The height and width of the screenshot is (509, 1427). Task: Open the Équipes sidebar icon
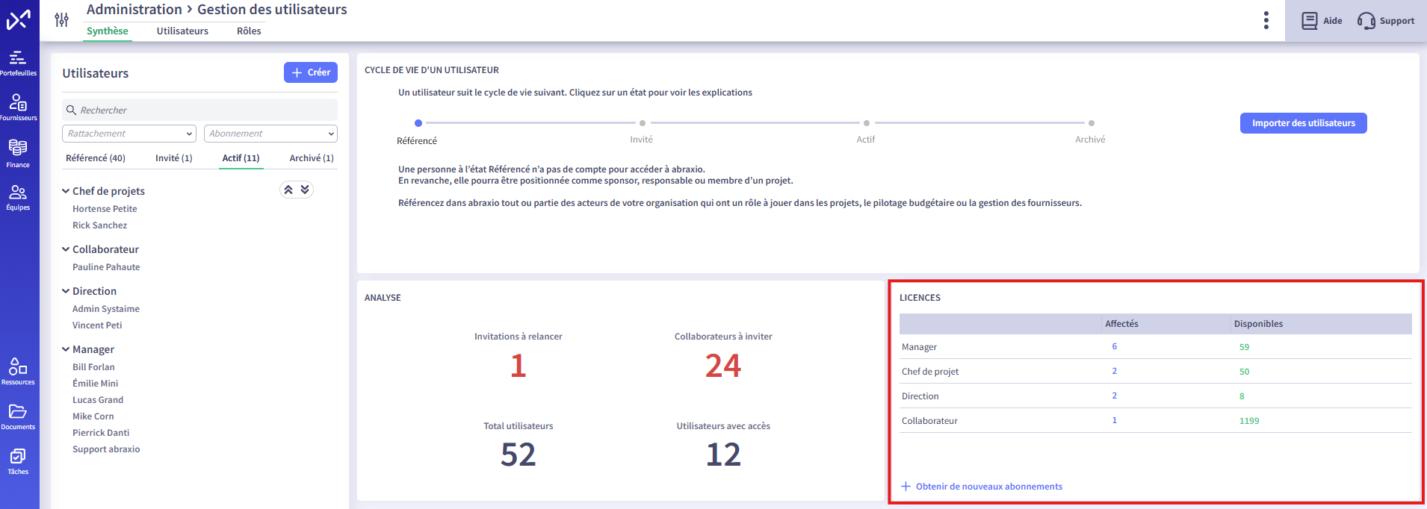click(18, 197)
